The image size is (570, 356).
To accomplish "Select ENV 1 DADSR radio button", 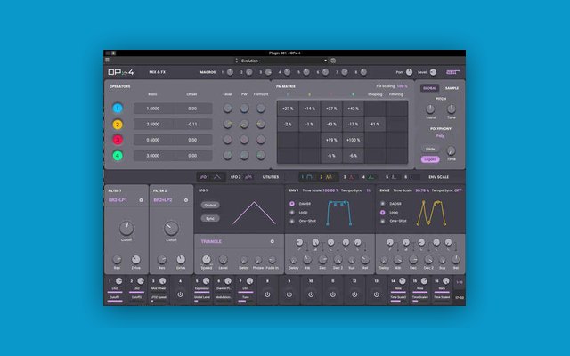I will [x=292, y=204].
